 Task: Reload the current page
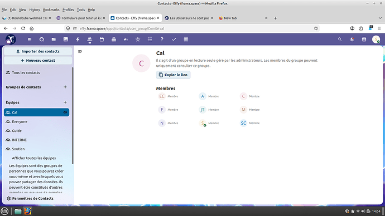pos(23,28)
